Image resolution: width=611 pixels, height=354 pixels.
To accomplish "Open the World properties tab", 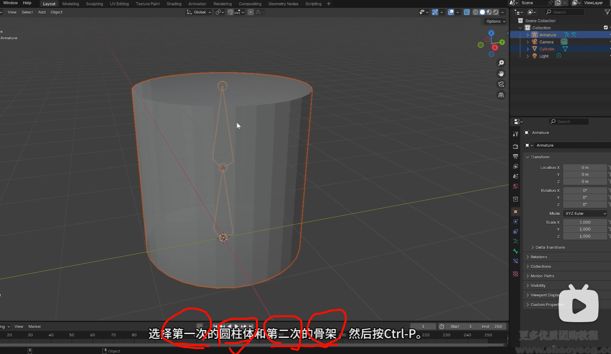I will pos(515,186).
